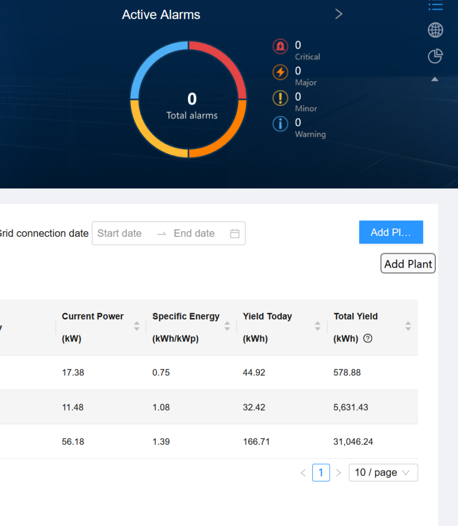Click the Major alarm lightning icon
This screenshot has width=458, height=526.
pos(280,72)
